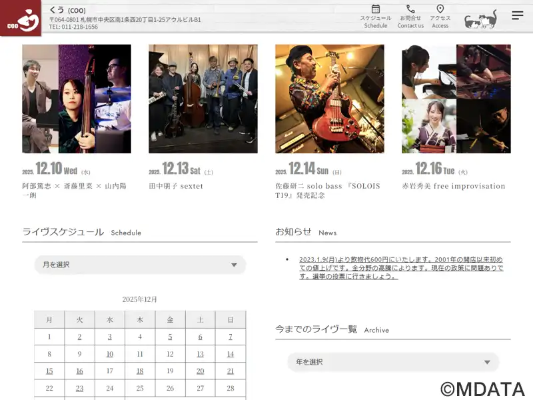This screenshot has height=400, width=533.
Task: Expand the 年を選択 year dropdown
Action: [393, 362]
